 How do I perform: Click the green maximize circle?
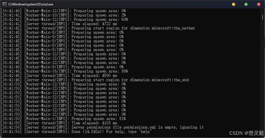pyautogui.click(x=246, y=4)
